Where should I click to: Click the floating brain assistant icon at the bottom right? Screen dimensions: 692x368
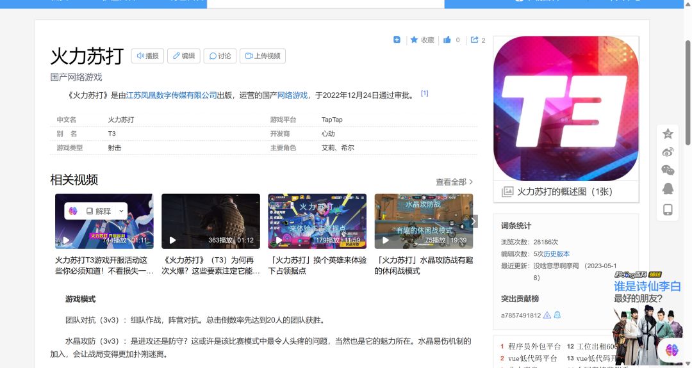click(671, 350)
